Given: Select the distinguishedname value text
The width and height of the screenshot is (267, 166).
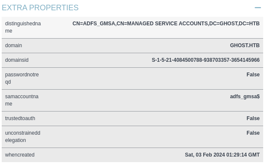Looking at the screenshot, I should 166,24.
